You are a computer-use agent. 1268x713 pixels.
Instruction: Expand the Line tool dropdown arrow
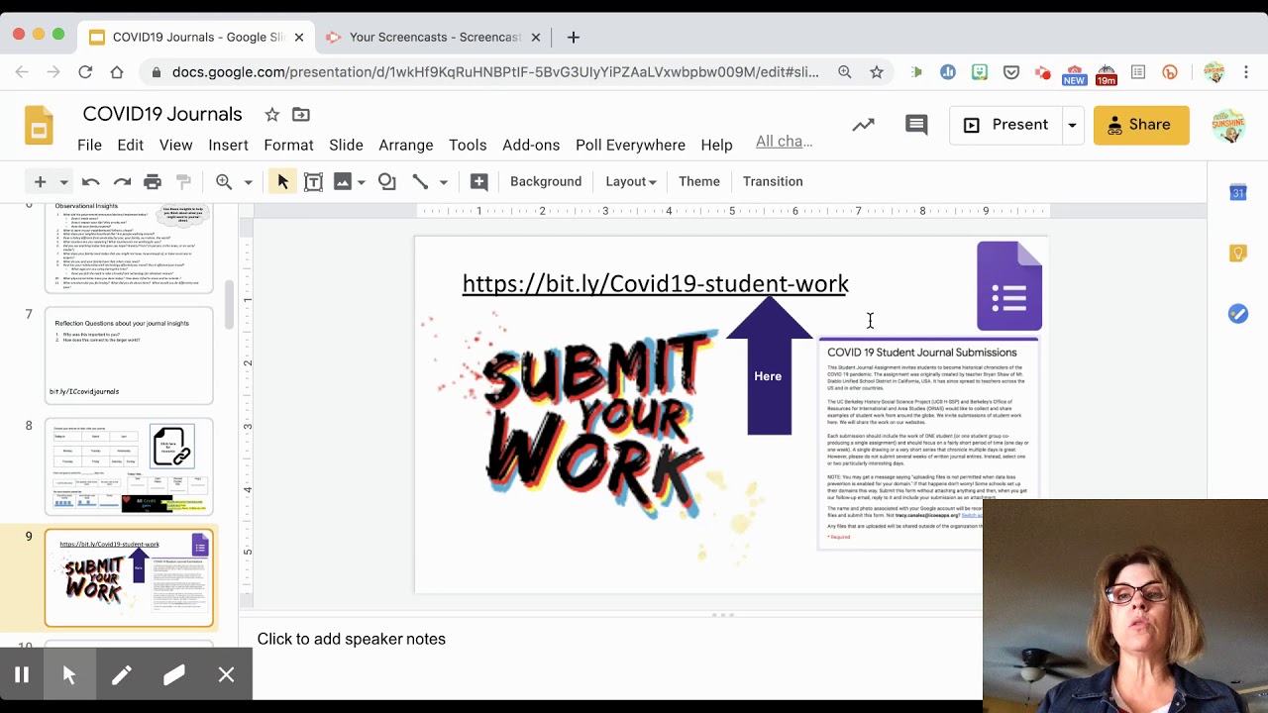click(443, 182)
